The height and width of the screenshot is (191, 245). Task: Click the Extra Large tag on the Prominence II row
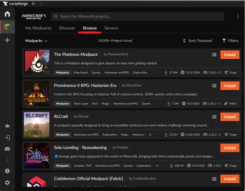click(81, 104)
